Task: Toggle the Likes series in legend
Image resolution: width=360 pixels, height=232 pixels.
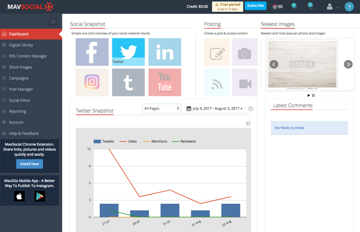Action: click(128, 141)
